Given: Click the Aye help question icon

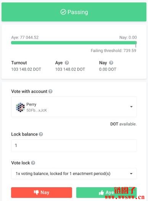Looking at the screenshot, I should tap(67, 63).
